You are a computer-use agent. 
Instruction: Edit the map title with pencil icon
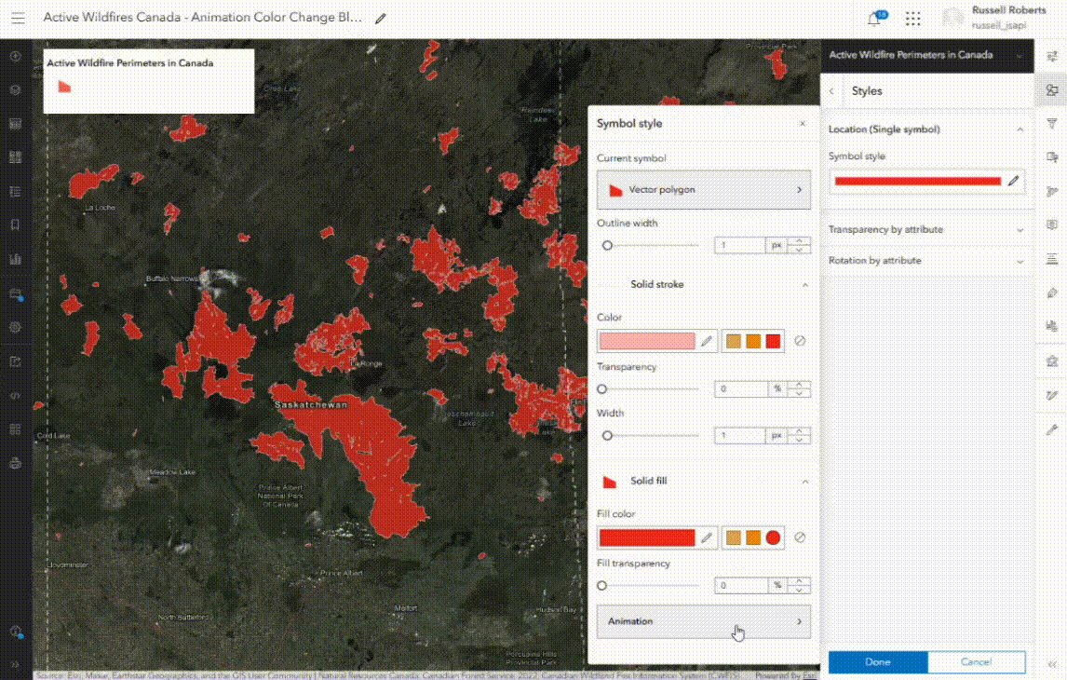[381, 19]
